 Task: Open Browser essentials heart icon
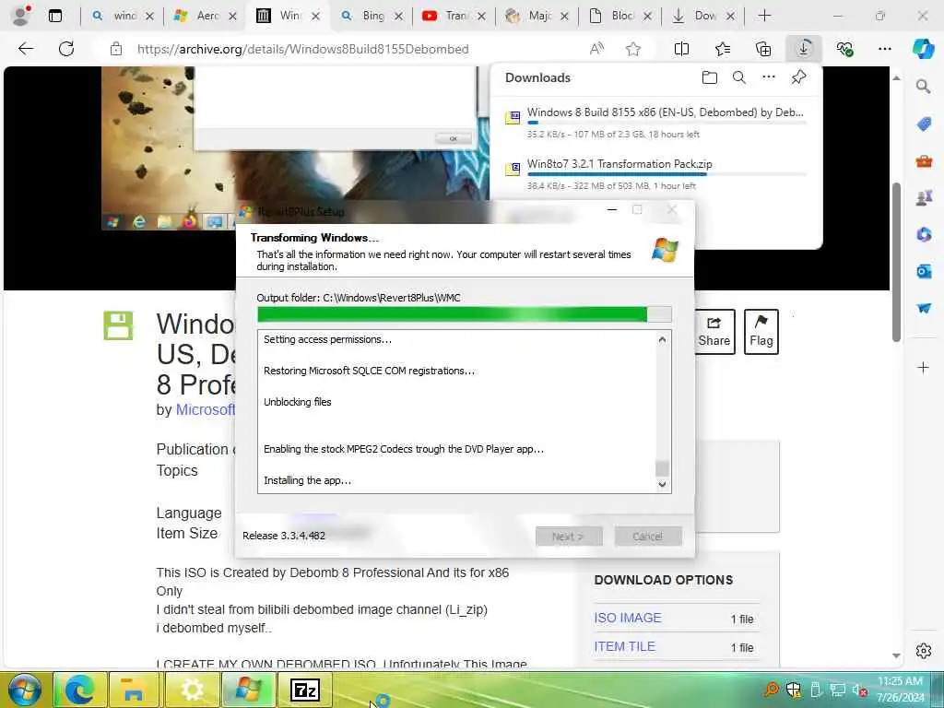coord(844,49)
